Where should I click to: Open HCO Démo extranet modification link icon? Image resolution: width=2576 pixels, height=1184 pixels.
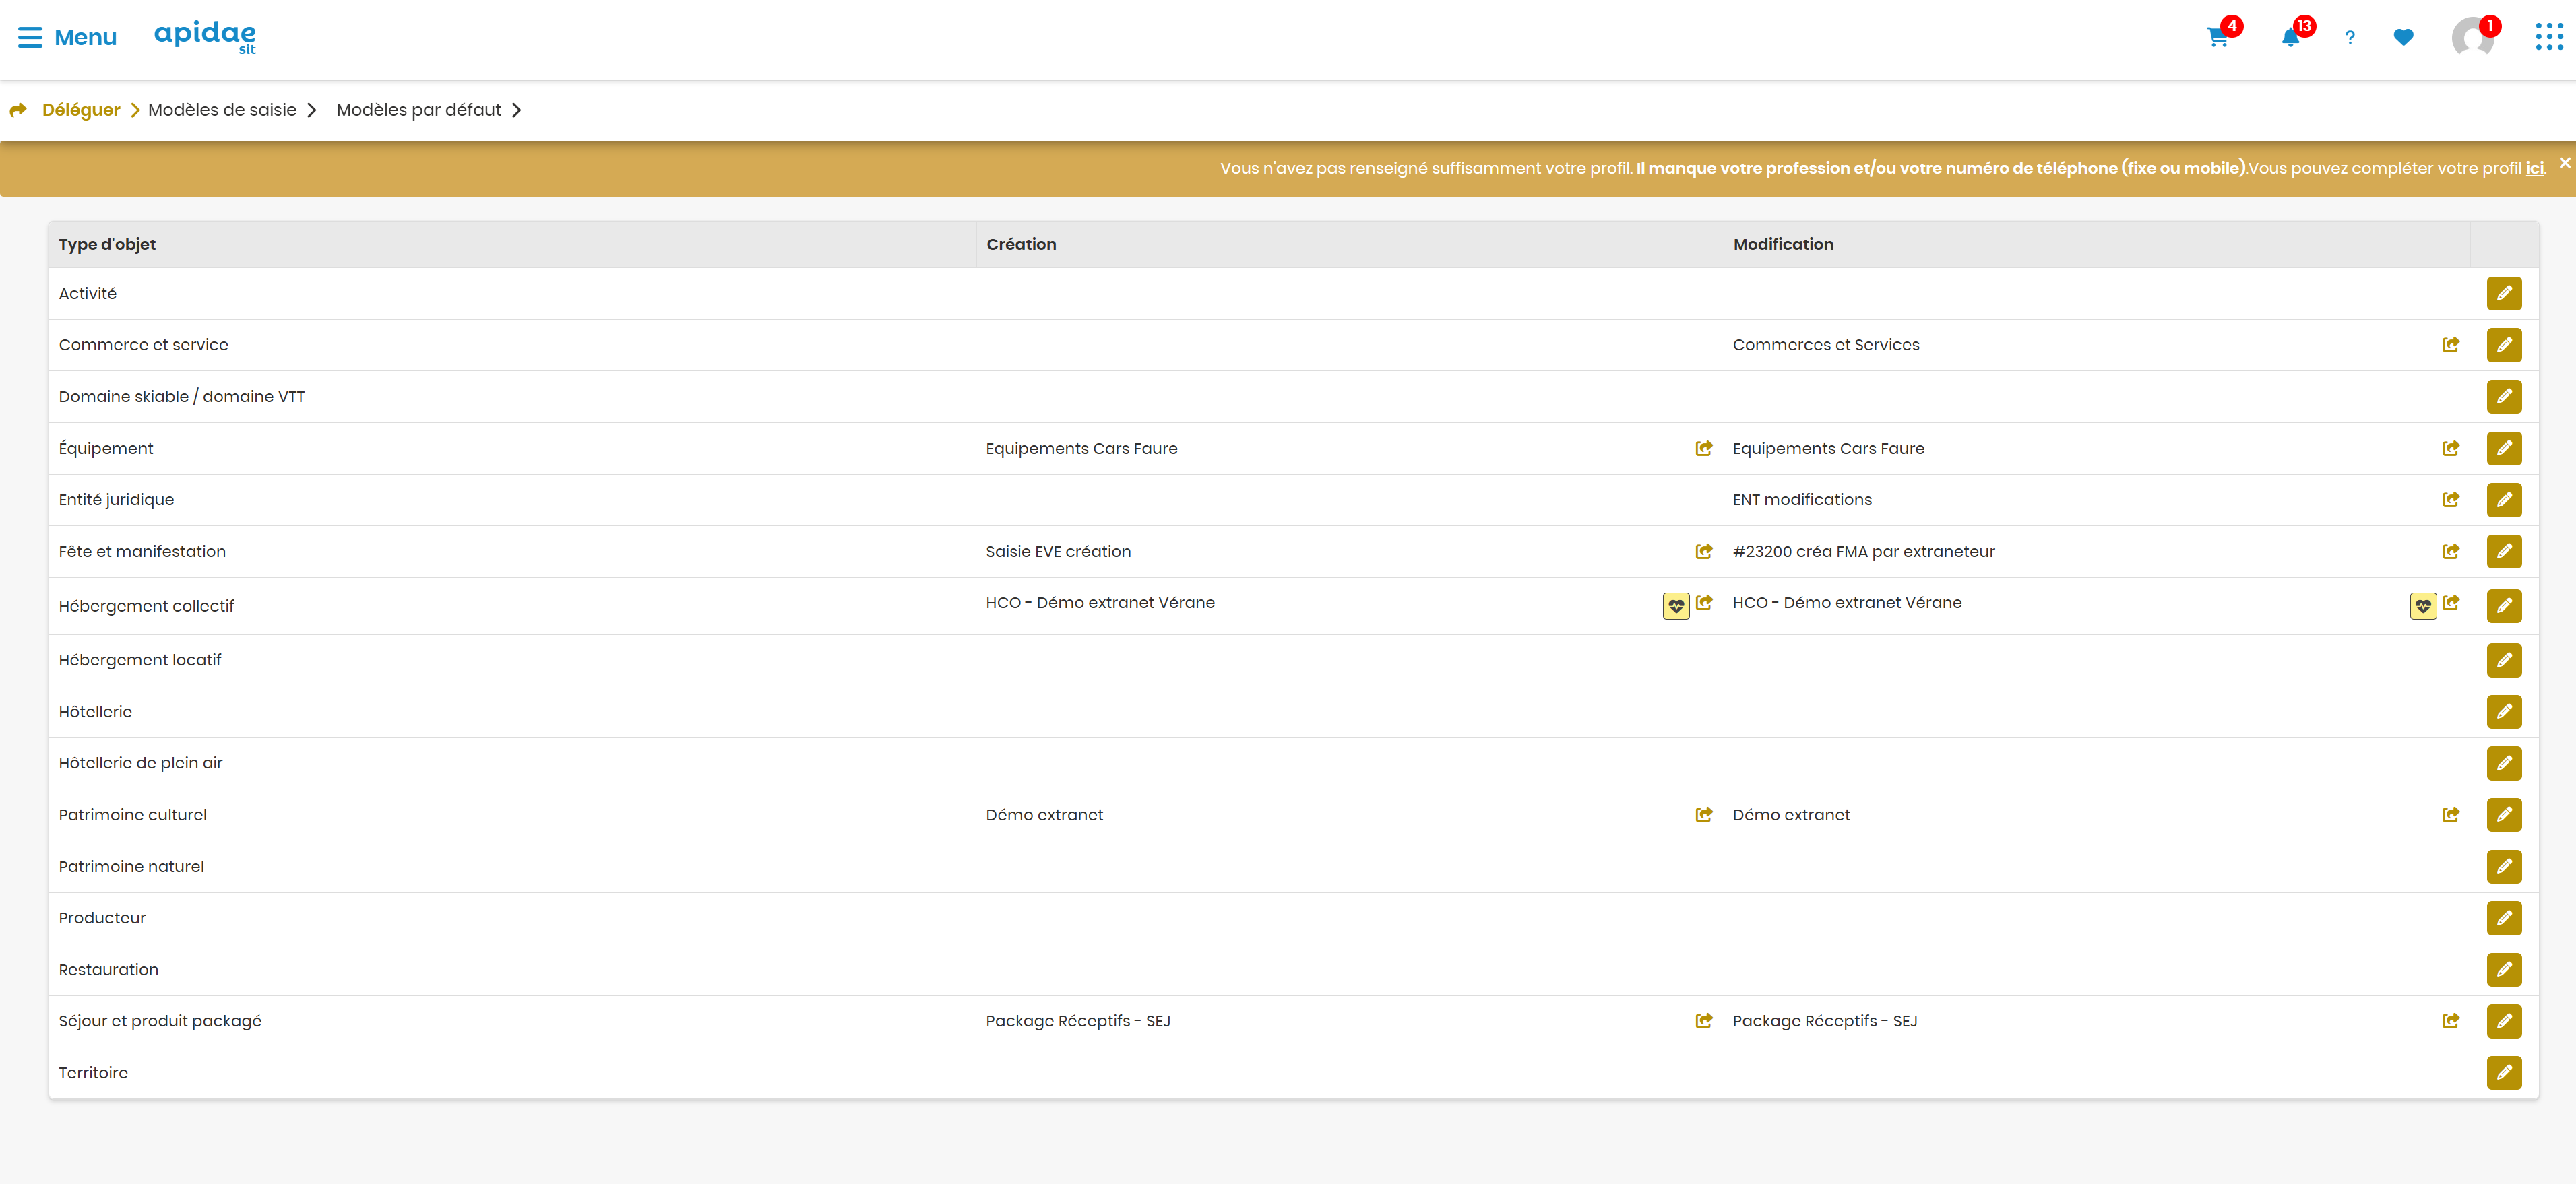[2451, 603]
